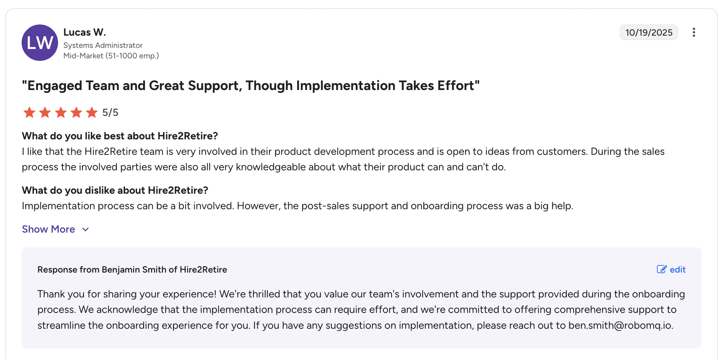The image size is (724, 359).
Task: Expand the review with Show More
Action: (x=49, y=229)
